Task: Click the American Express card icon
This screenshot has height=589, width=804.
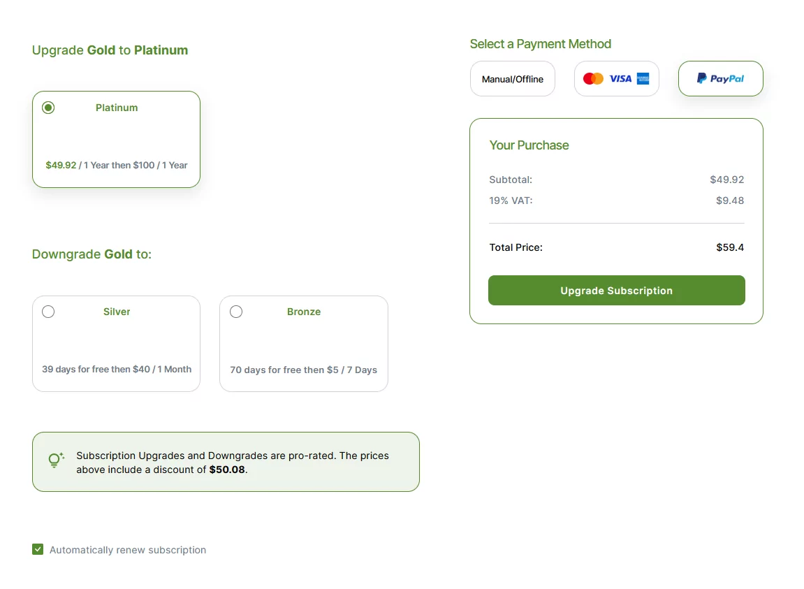Action: pyautogui.click(x=643, y=79)
